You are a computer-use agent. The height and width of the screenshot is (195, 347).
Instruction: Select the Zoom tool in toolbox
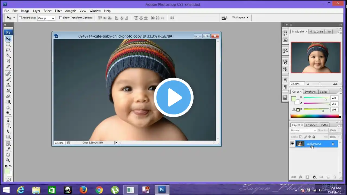[x=8, y=160]
